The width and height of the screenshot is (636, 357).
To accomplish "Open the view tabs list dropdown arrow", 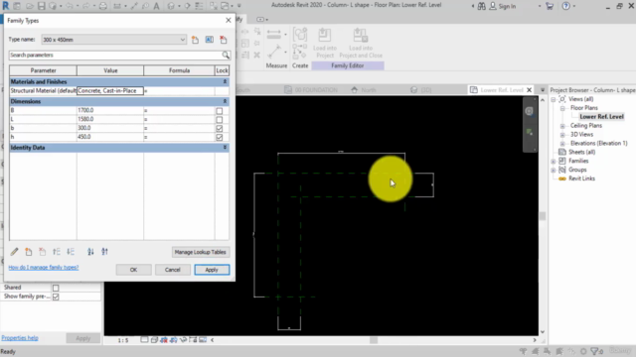I will (x=543, y=90).
